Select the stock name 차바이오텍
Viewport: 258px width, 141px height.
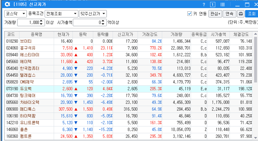(x=29, y=102)
